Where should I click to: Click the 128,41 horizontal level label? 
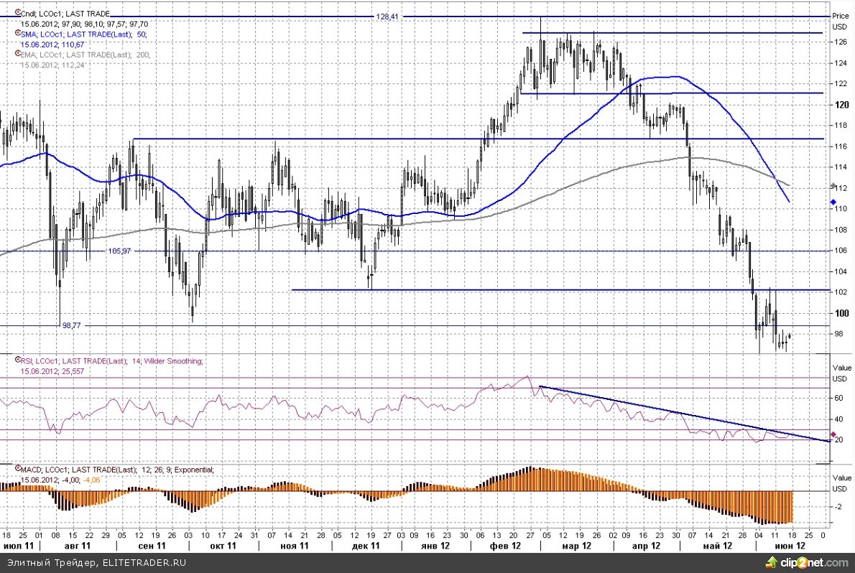coord(387,17)
